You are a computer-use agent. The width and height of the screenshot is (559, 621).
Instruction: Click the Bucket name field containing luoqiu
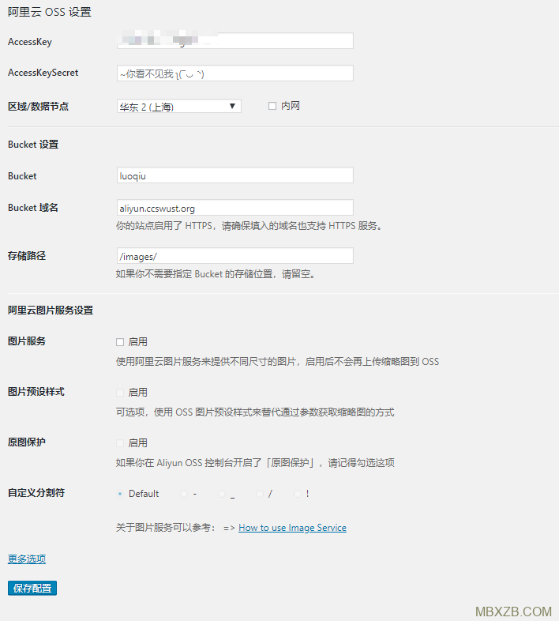pos(234,175)
